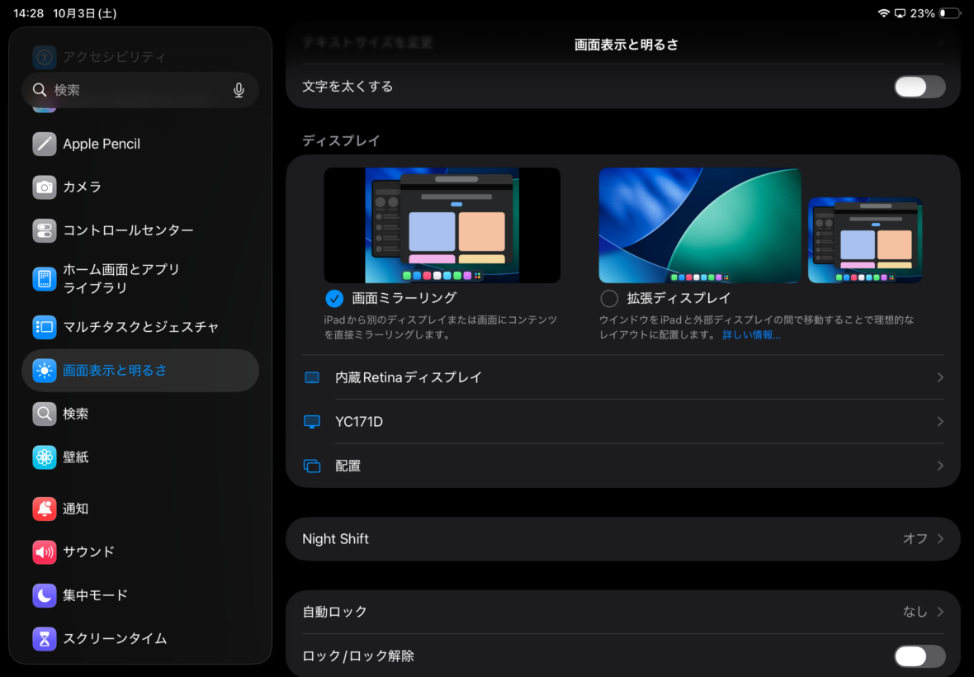Tap the 23% battery percentage text
Screen dimensions: 974x677
(923, 13)
